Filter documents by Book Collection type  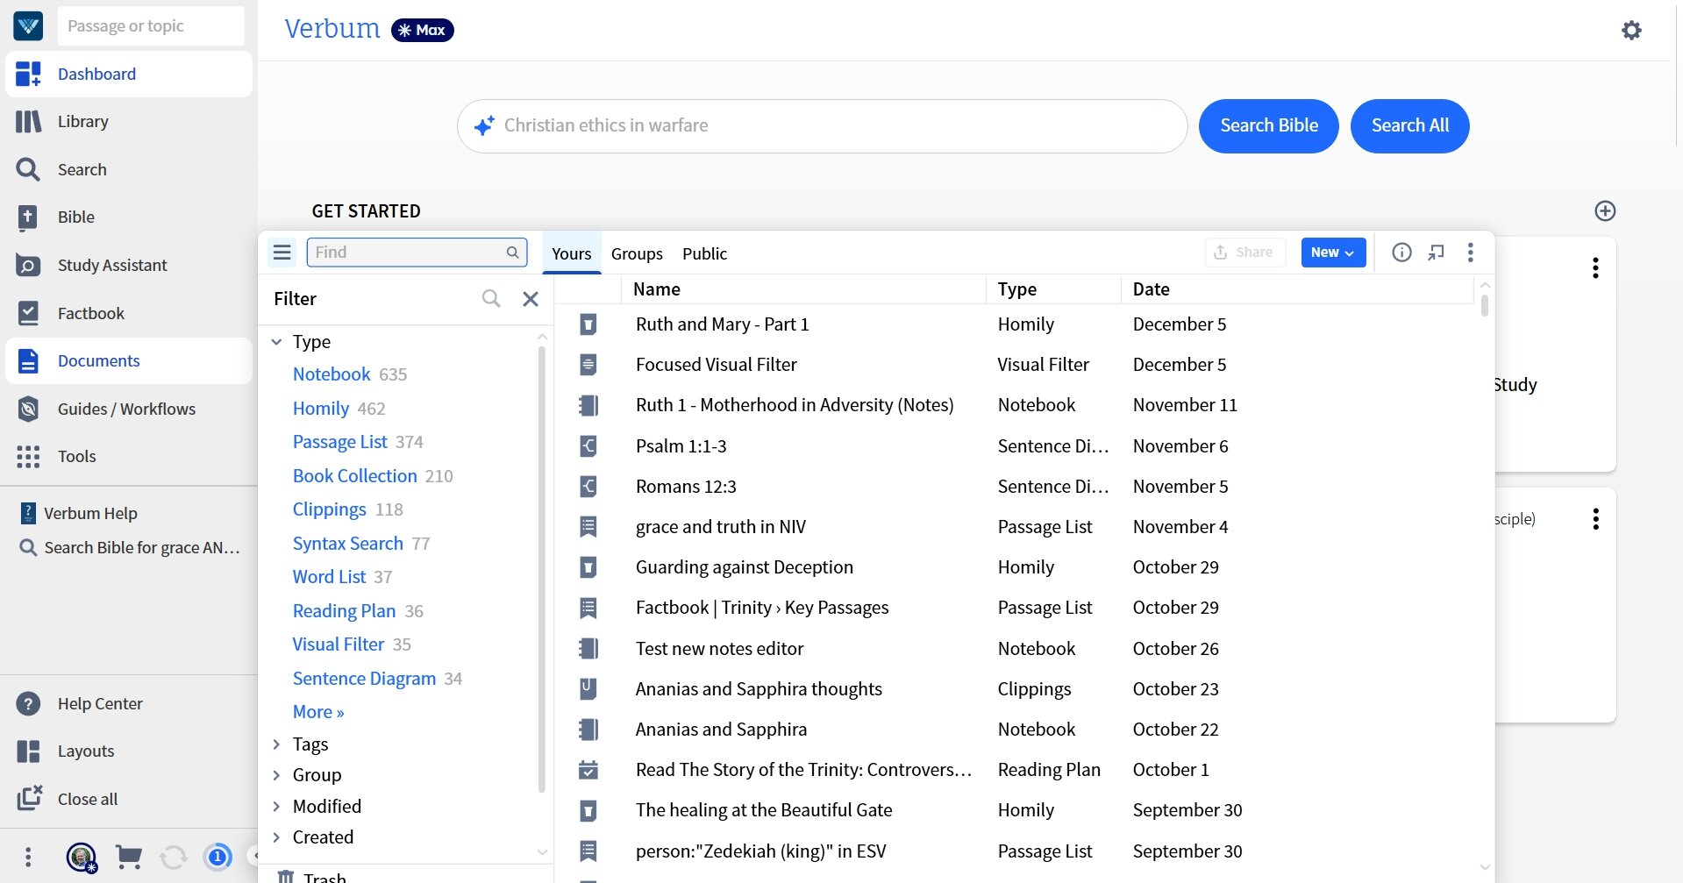355,476
